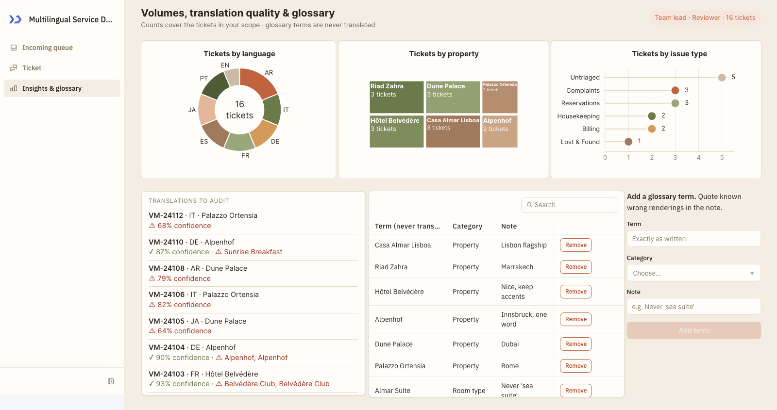Open audit row VM-24103 Hôtel Belvédère
The image size is (777, 410).
tap(253, 379)
